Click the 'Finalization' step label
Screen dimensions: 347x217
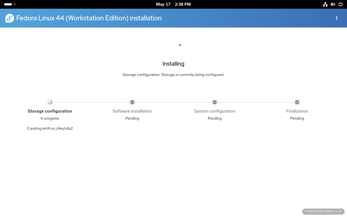(x=297, y=111)
